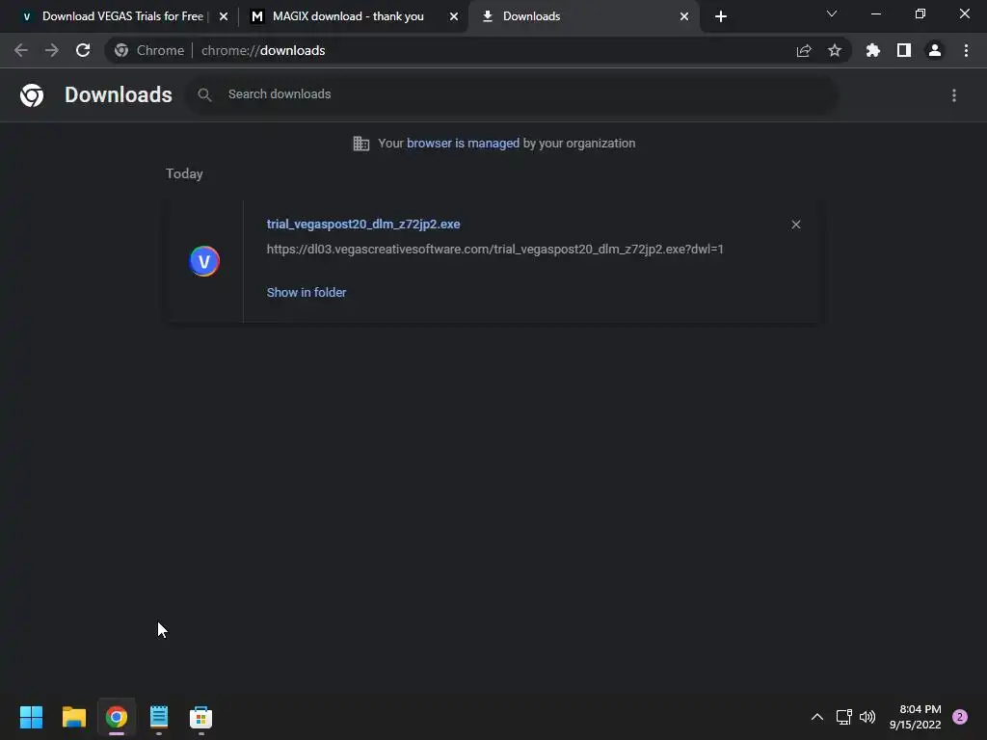Expand the tab search chevron
This screenshot has width=987, height=740.
pos(832,13)
